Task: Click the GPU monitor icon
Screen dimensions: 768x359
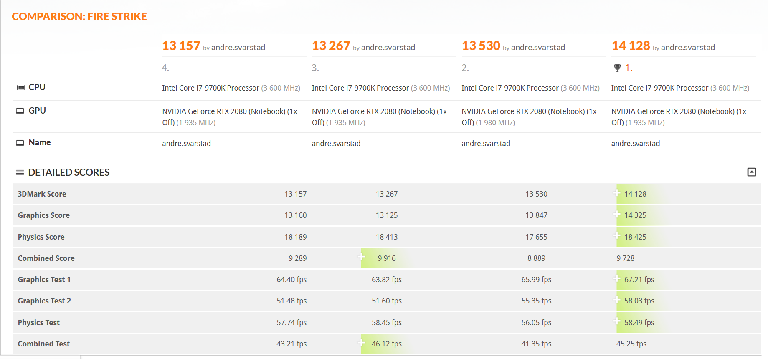Action: [x=20, y=111]
